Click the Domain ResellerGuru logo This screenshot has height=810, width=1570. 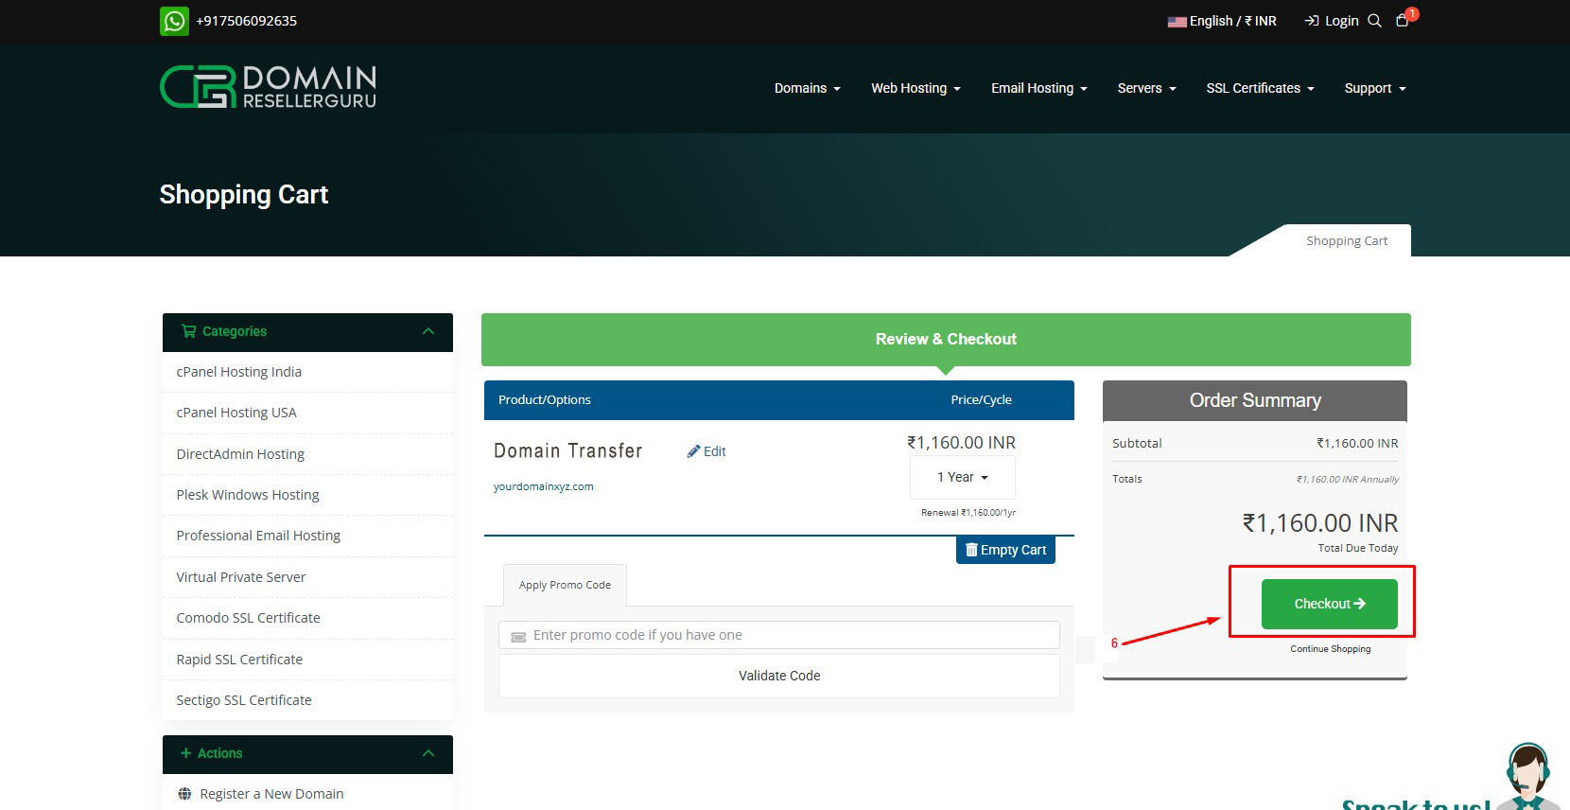pyautogui.click(x=269, y=87)
